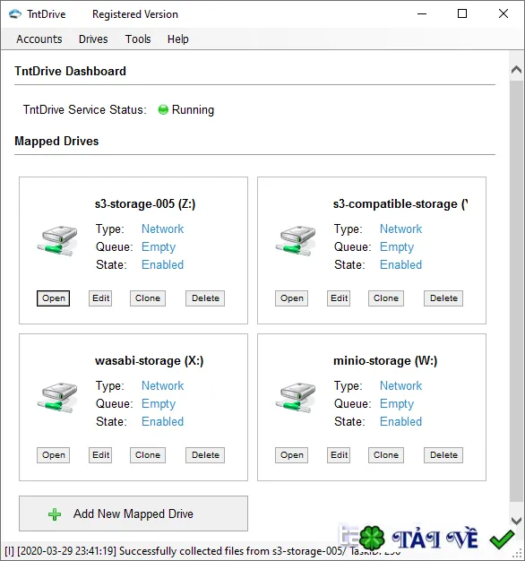Click the s3-compatible-storage drive icon

[x=296, y=241]
